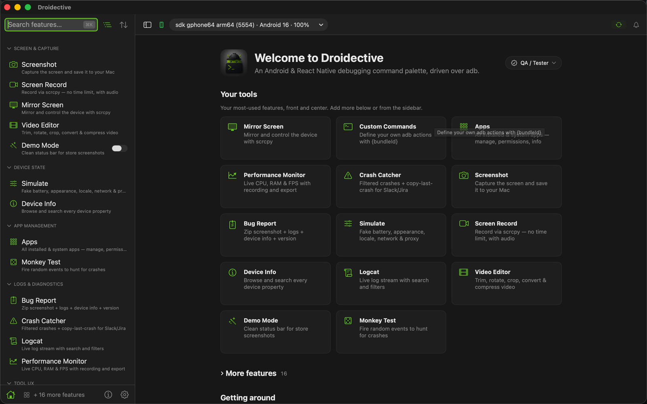
Task: Click the Apps grid icon in sidebar
Action: (x=13, y=242)
